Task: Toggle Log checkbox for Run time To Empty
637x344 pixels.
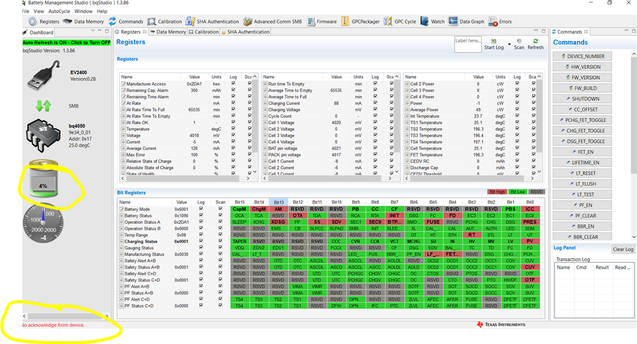Action: [375, 83]
